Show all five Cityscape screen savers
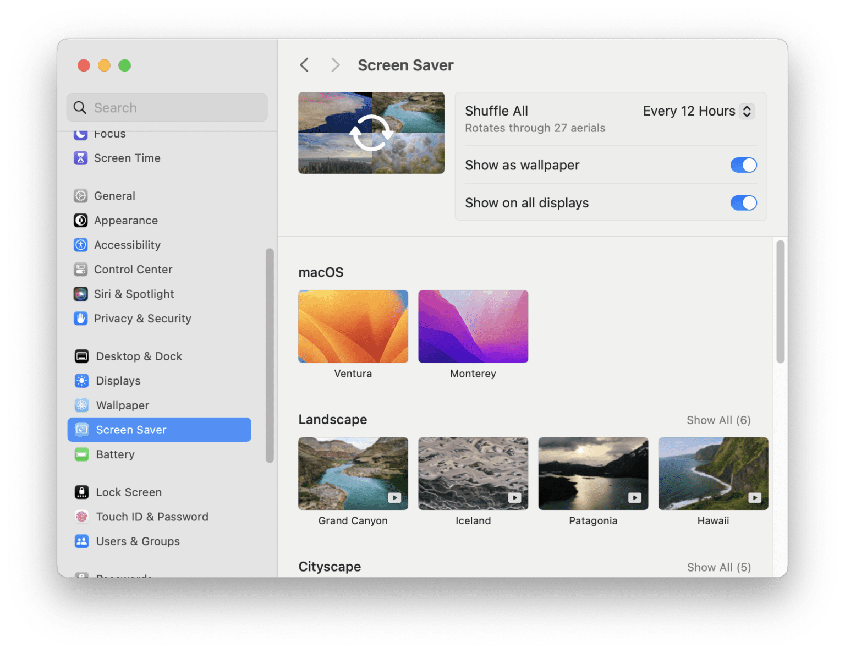Screen dimensions: 845x653 [x=718, y=567]
